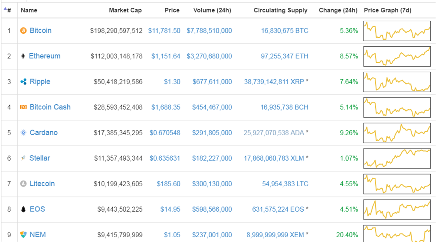
Task: Click the Ethereum diamond logo icon
Action: click(x=23, y=56)
